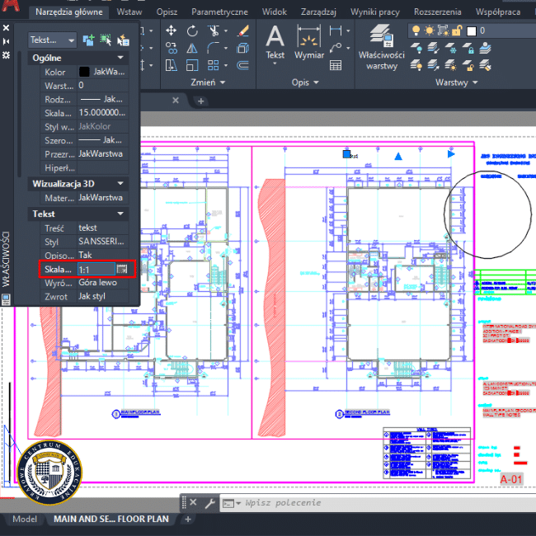Click the Quick Select icon in Properties palette
Image resolution: width=536 pixels, height=536 pixels.
point(123,40)
